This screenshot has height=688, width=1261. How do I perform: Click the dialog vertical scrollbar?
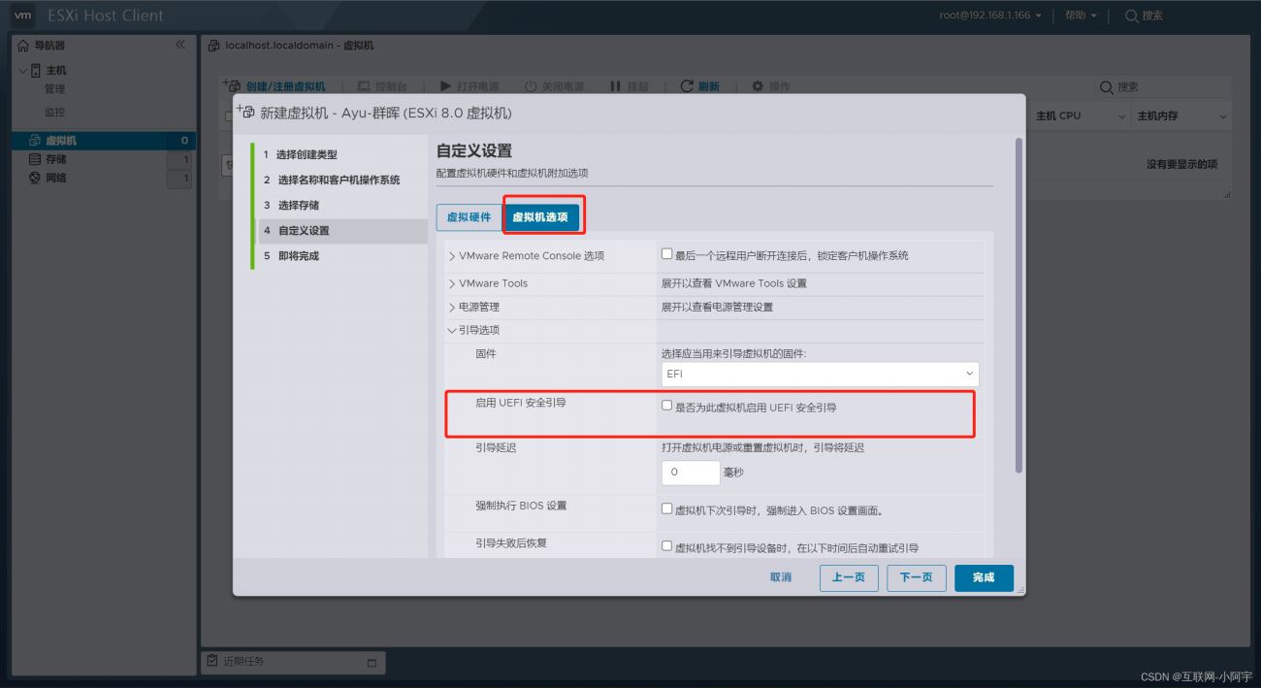1018,306
